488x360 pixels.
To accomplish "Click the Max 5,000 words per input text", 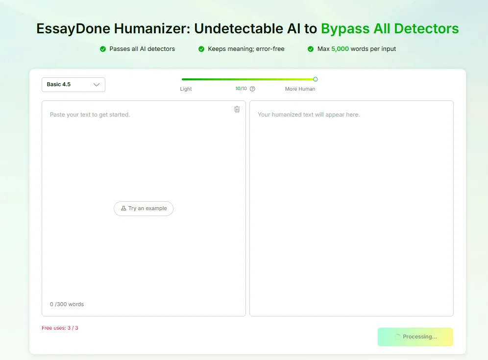I will 356,49.
